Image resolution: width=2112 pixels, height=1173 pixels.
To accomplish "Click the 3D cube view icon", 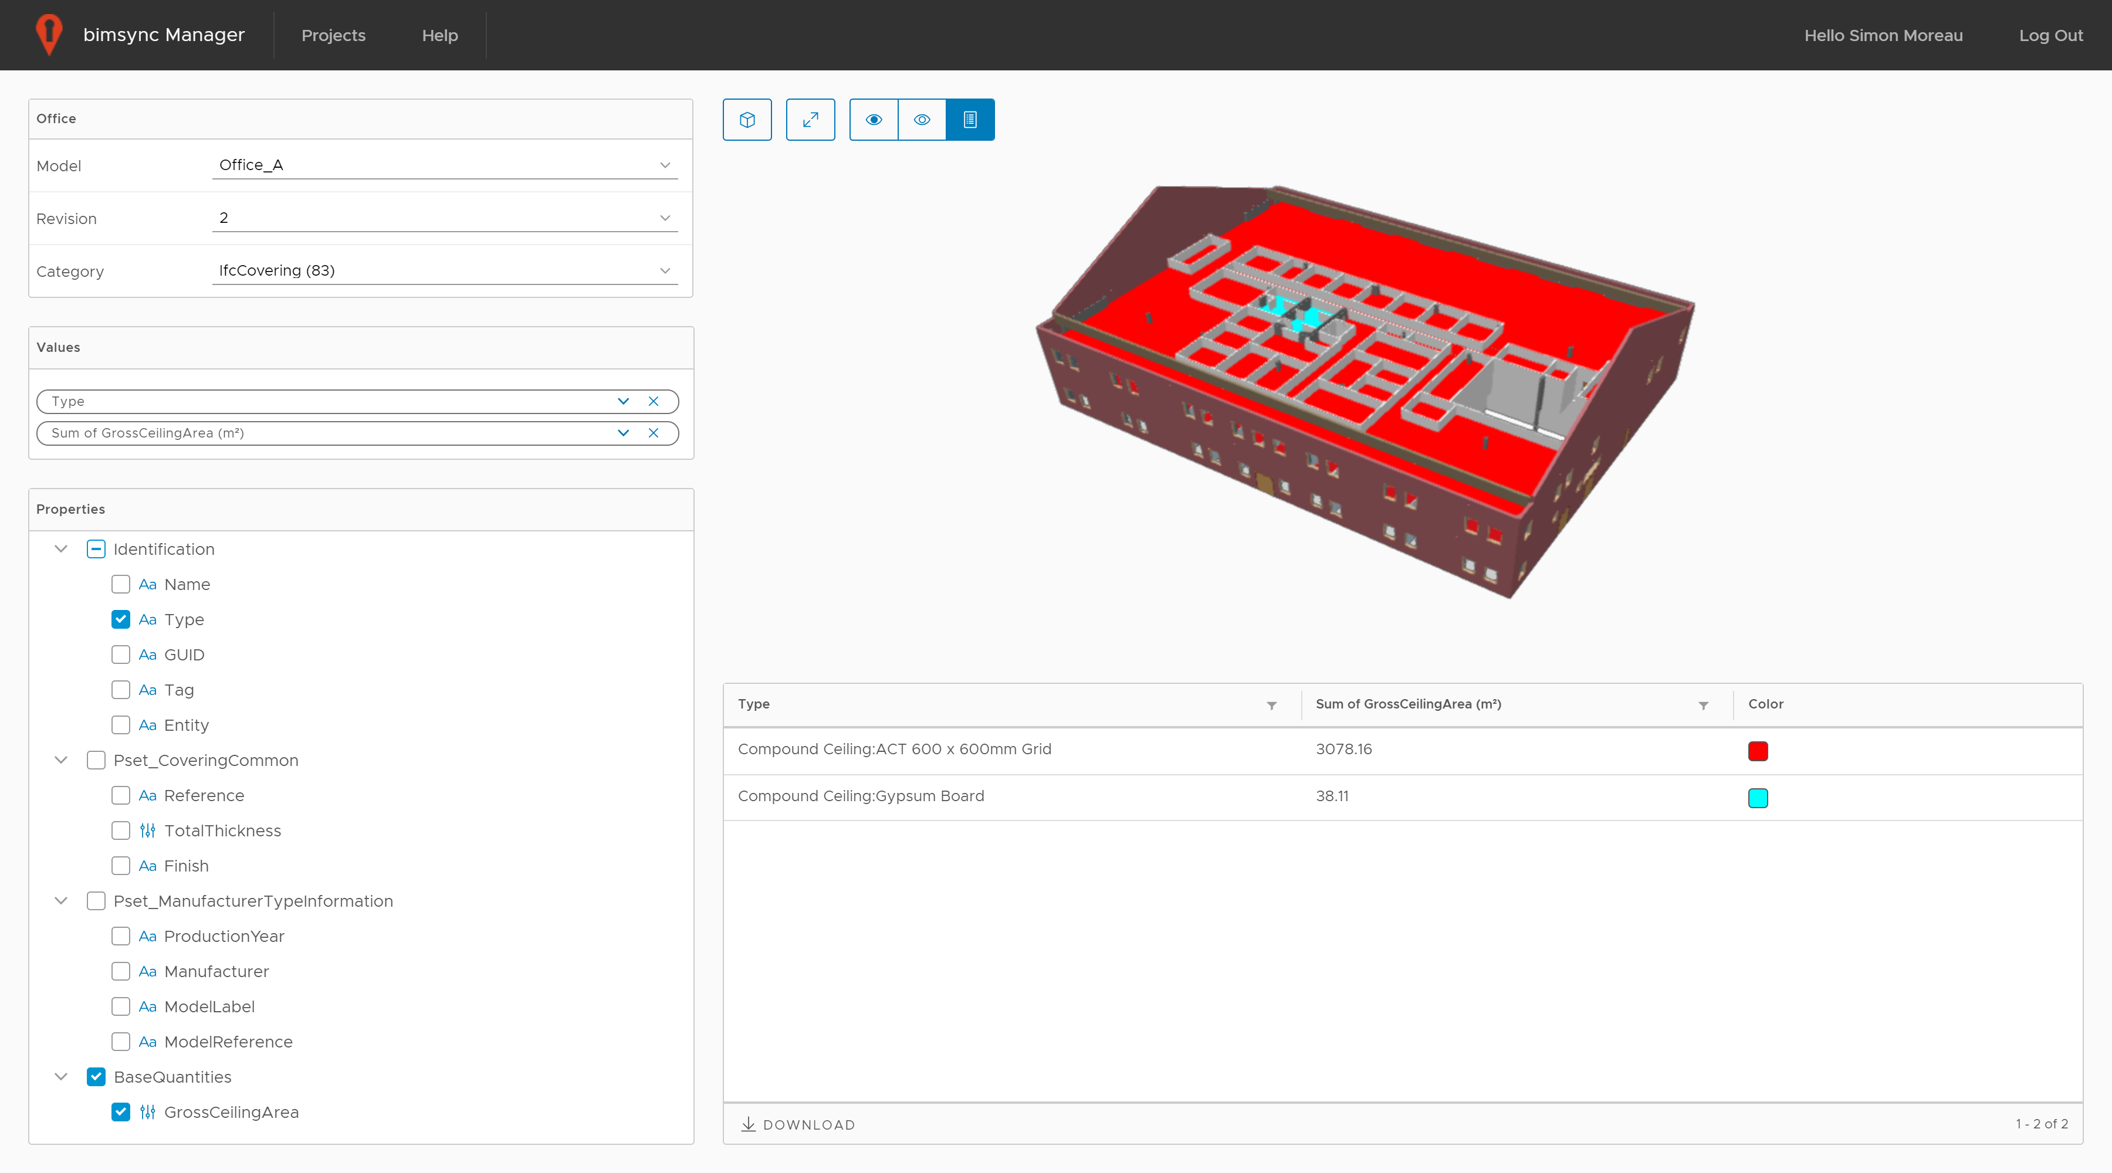I will click(x=747, y=120).
